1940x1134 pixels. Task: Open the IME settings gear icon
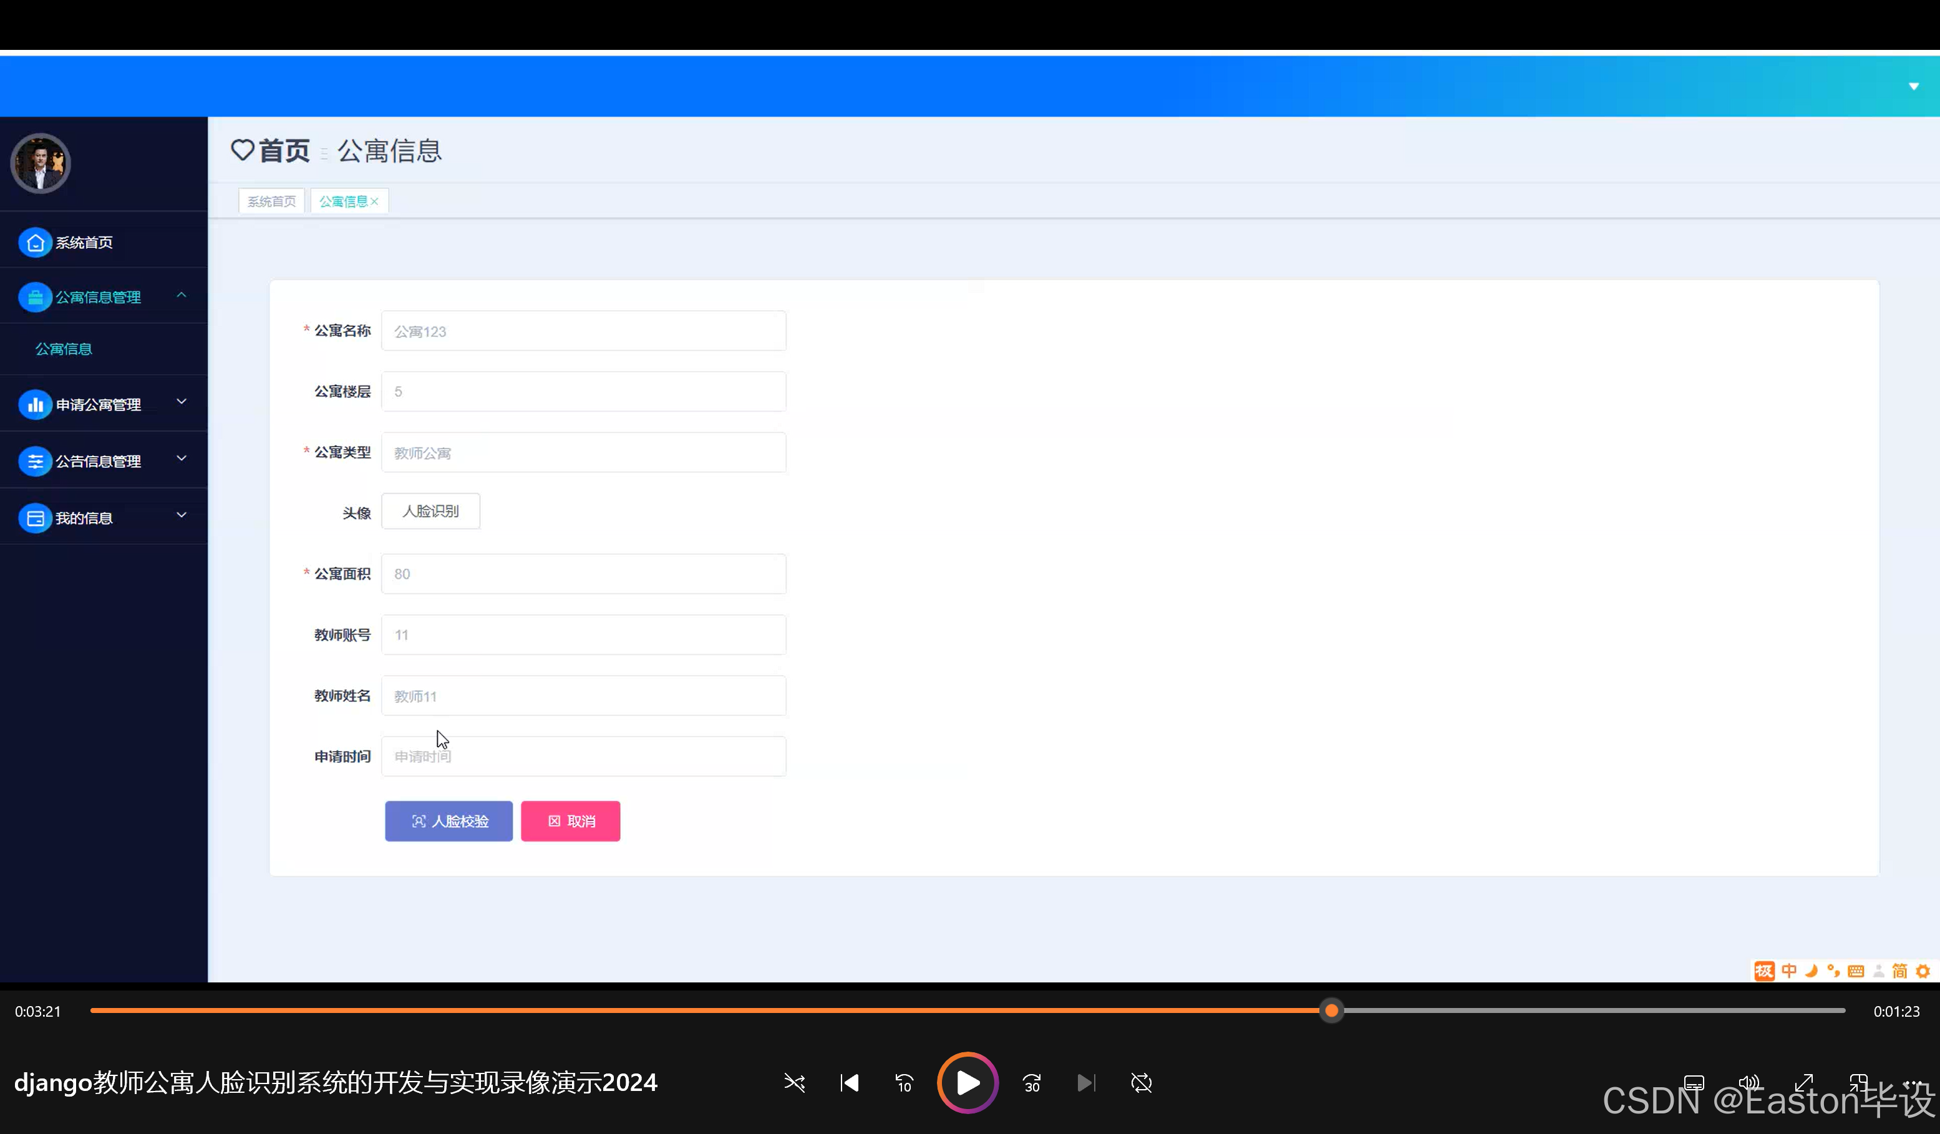[x=1923, y=971]
